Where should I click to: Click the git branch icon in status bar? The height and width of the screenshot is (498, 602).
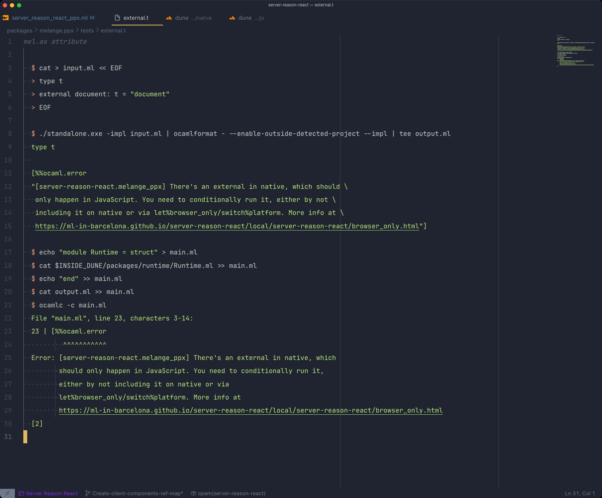coord(88,493)
